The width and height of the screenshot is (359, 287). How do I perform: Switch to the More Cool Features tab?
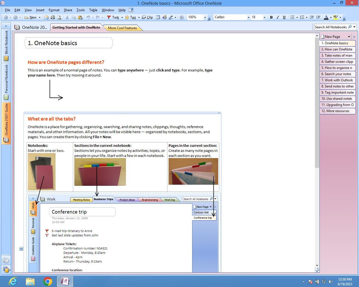click(122, 28)
